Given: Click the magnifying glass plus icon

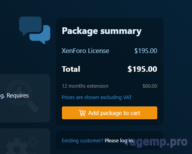Looking at the screenshot, I should 22,96.
